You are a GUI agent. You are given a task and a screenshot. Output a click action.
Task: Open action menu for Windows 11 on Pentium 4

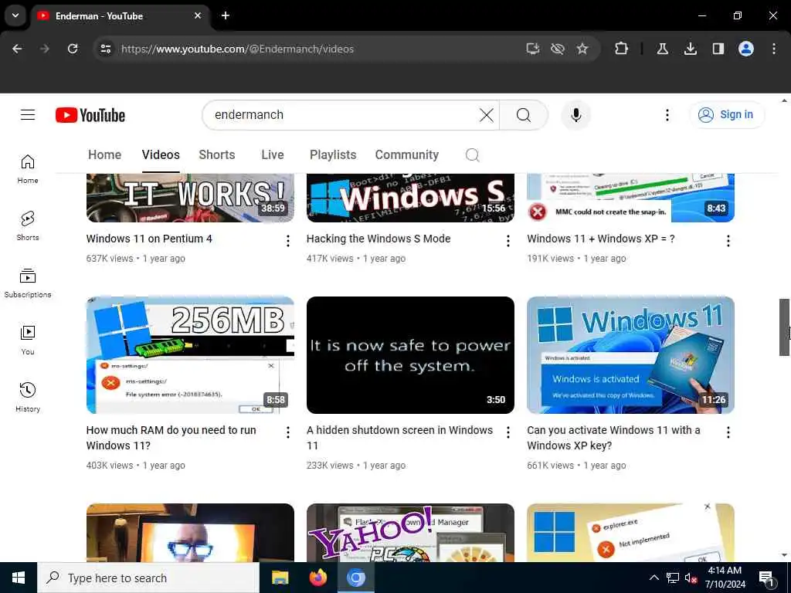coord(288,241)
